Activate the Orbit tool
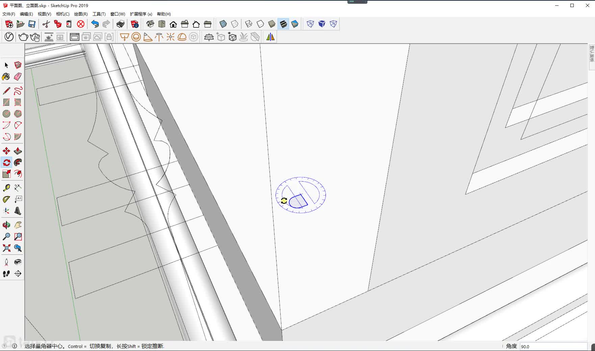This screenshot has width=595, height=351. click(x=6, y=225)
